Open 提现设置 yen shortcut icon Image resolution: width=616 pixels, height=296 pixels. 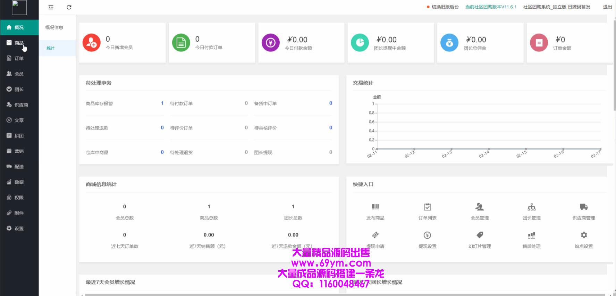pos(427,235)
